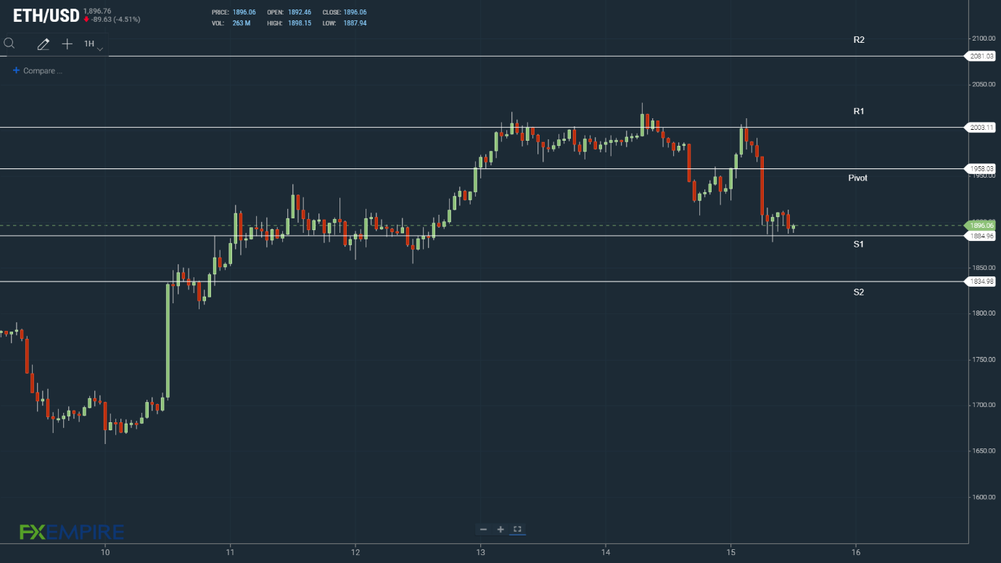
Task: Toggle fullscreen chart mode icon
Action: 517,529
